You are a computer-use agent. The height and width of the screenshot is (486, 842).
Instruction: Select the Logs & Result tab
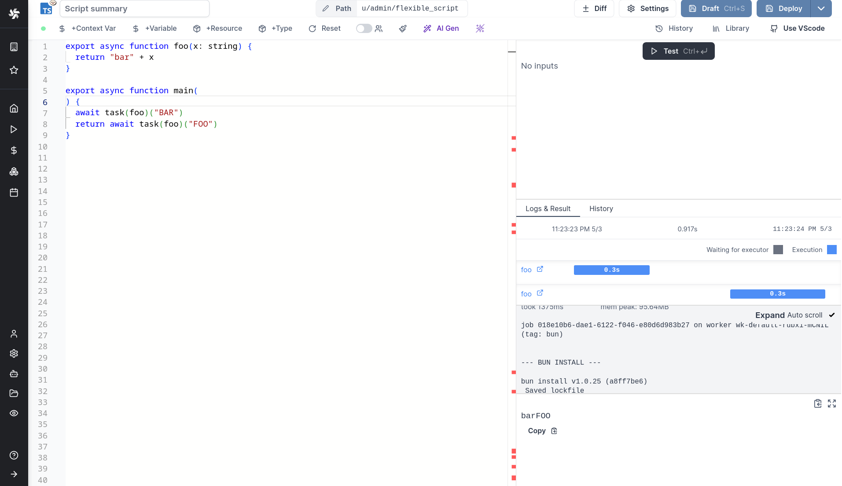click(548, 208)
